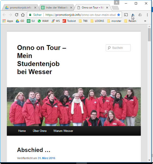Viewport: 153px width, 164px height.
Task: Click the header group photo
Action: tap(74, 107)
